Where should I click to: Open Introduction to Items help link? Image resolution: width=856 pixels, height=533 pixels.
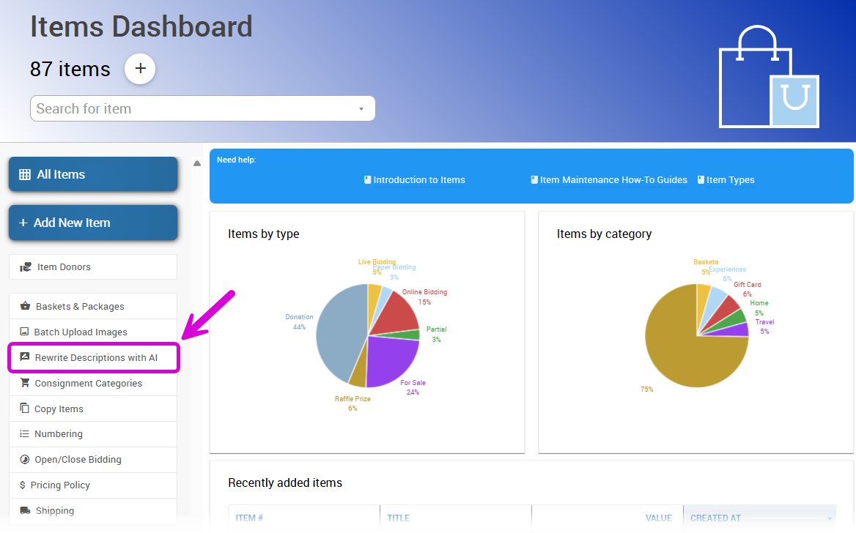tap(419, 180)
